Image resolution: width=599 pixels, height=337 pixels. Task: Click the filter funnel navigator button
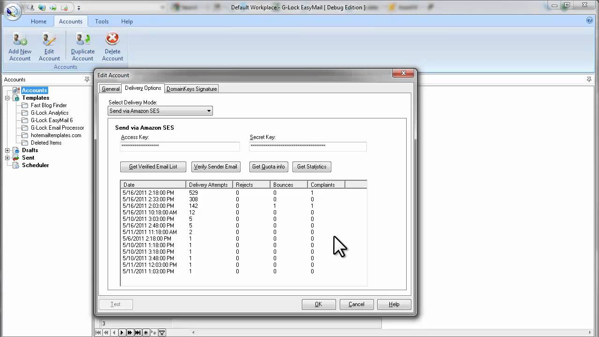click(x=162, y=332)
